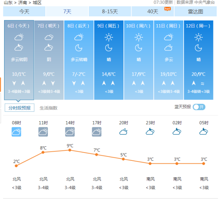Click the 多云转晴 weather description
The width and height of the screenshot is (223, 202).
coord(79,59)
